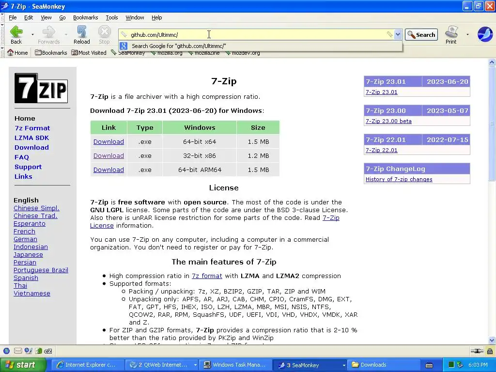Viewport: 496px width, 372px height.
Task: Open the Go menu
Action: [62, 17]
